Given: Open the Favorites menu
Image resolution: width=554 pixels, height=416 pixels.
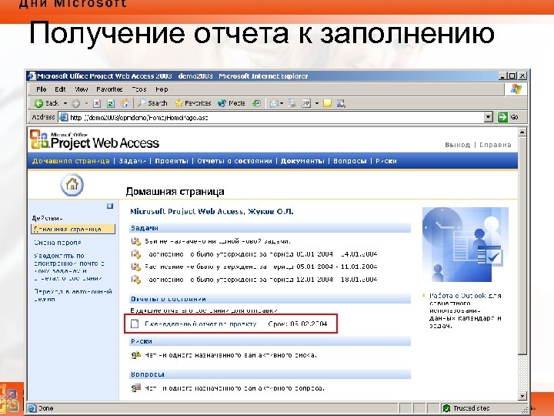Looking at the screenshot, I should tap(109, 89).
